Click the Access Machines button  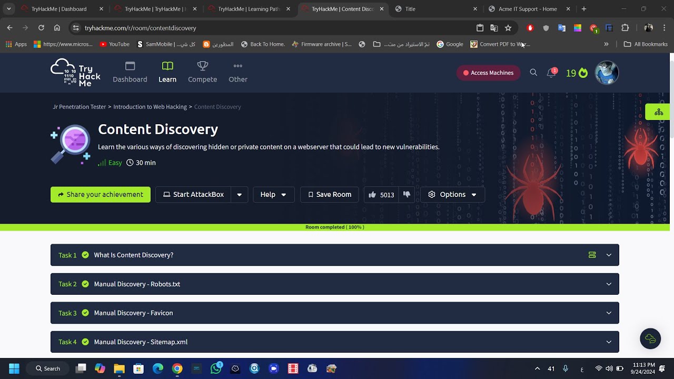[x=488, y=73]
